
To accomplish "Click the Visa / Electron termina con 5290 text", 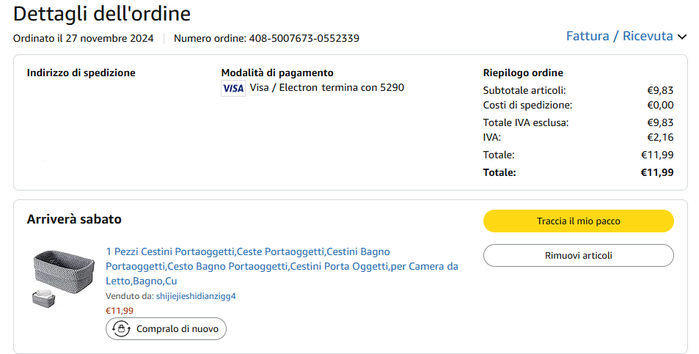I will pos(326,88).
